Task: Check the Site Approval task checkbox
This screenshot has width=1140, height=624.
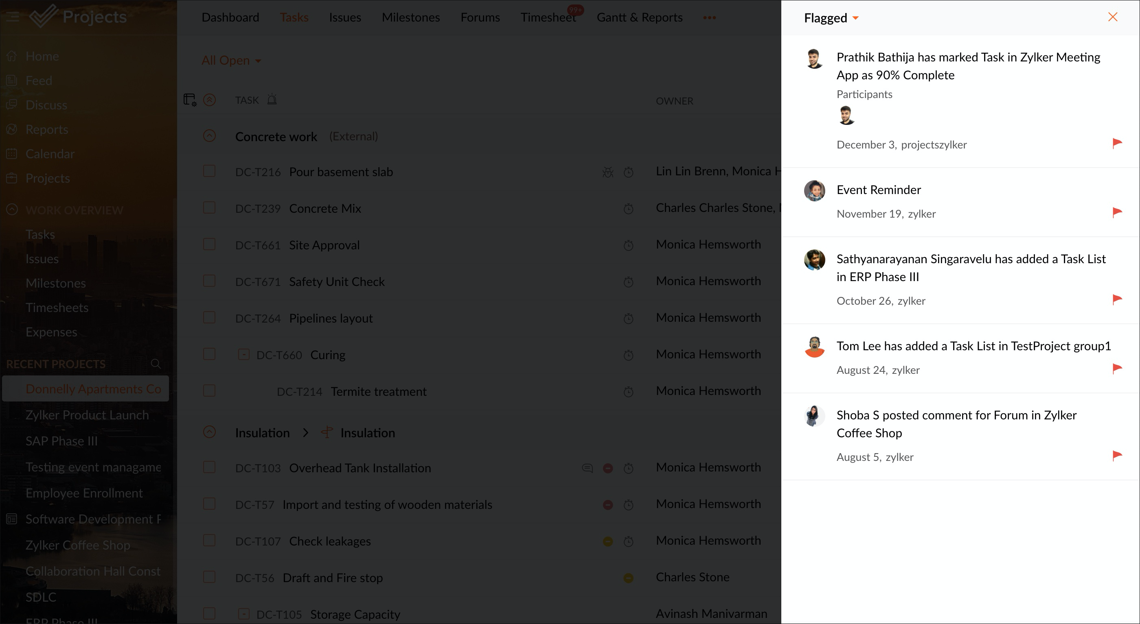Action: (209, 244)
